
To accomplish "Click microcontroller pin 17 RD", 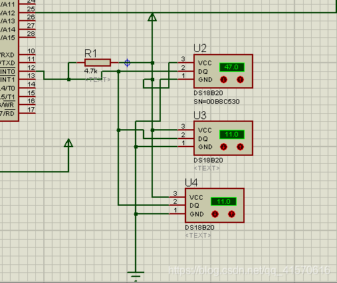I will pyautogui.click(x=27, y=113).
